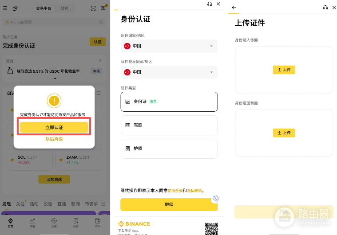337x235 pixels.
Task: Dismiss the 理财 promo card
Action: pos(100,60)
